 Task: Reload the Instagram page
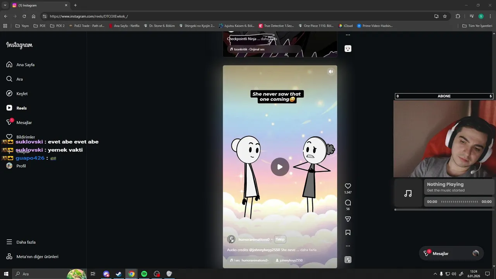coord(24,16)
